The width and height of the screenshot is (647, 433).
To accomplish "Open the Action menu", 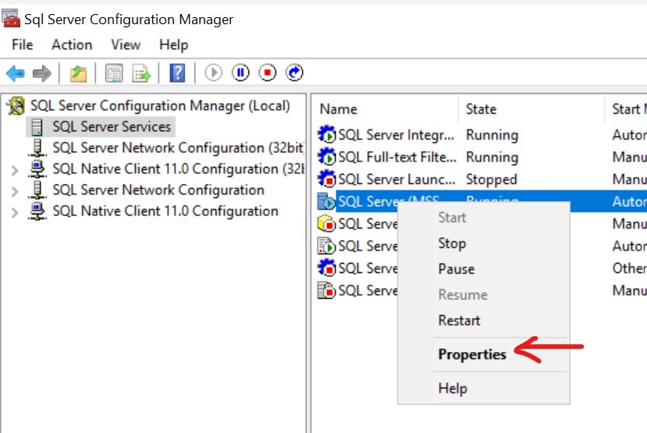I will (x=72, y=44).
